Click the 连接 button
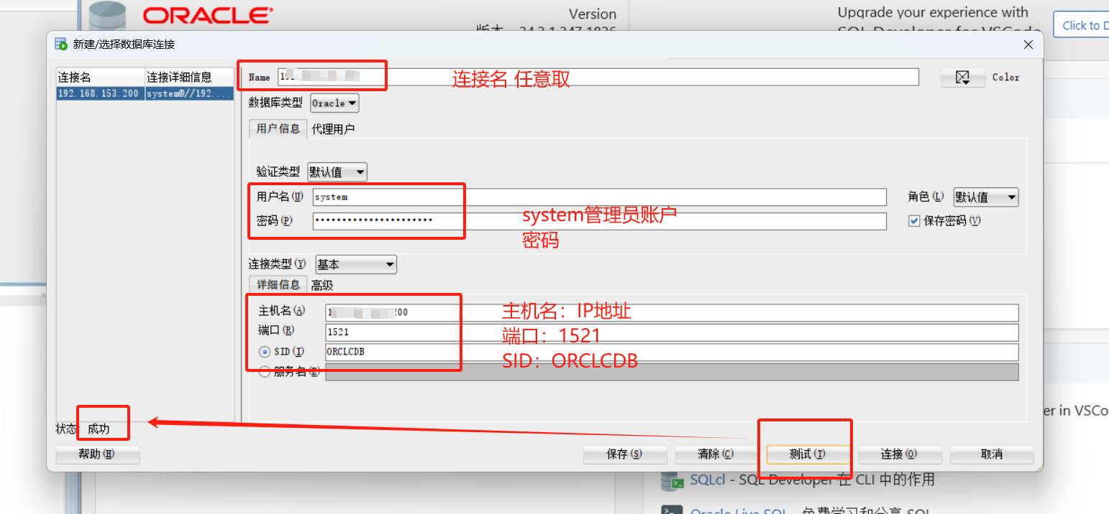The height and width of the screenshot is (514, 1109). click(899, 454)
